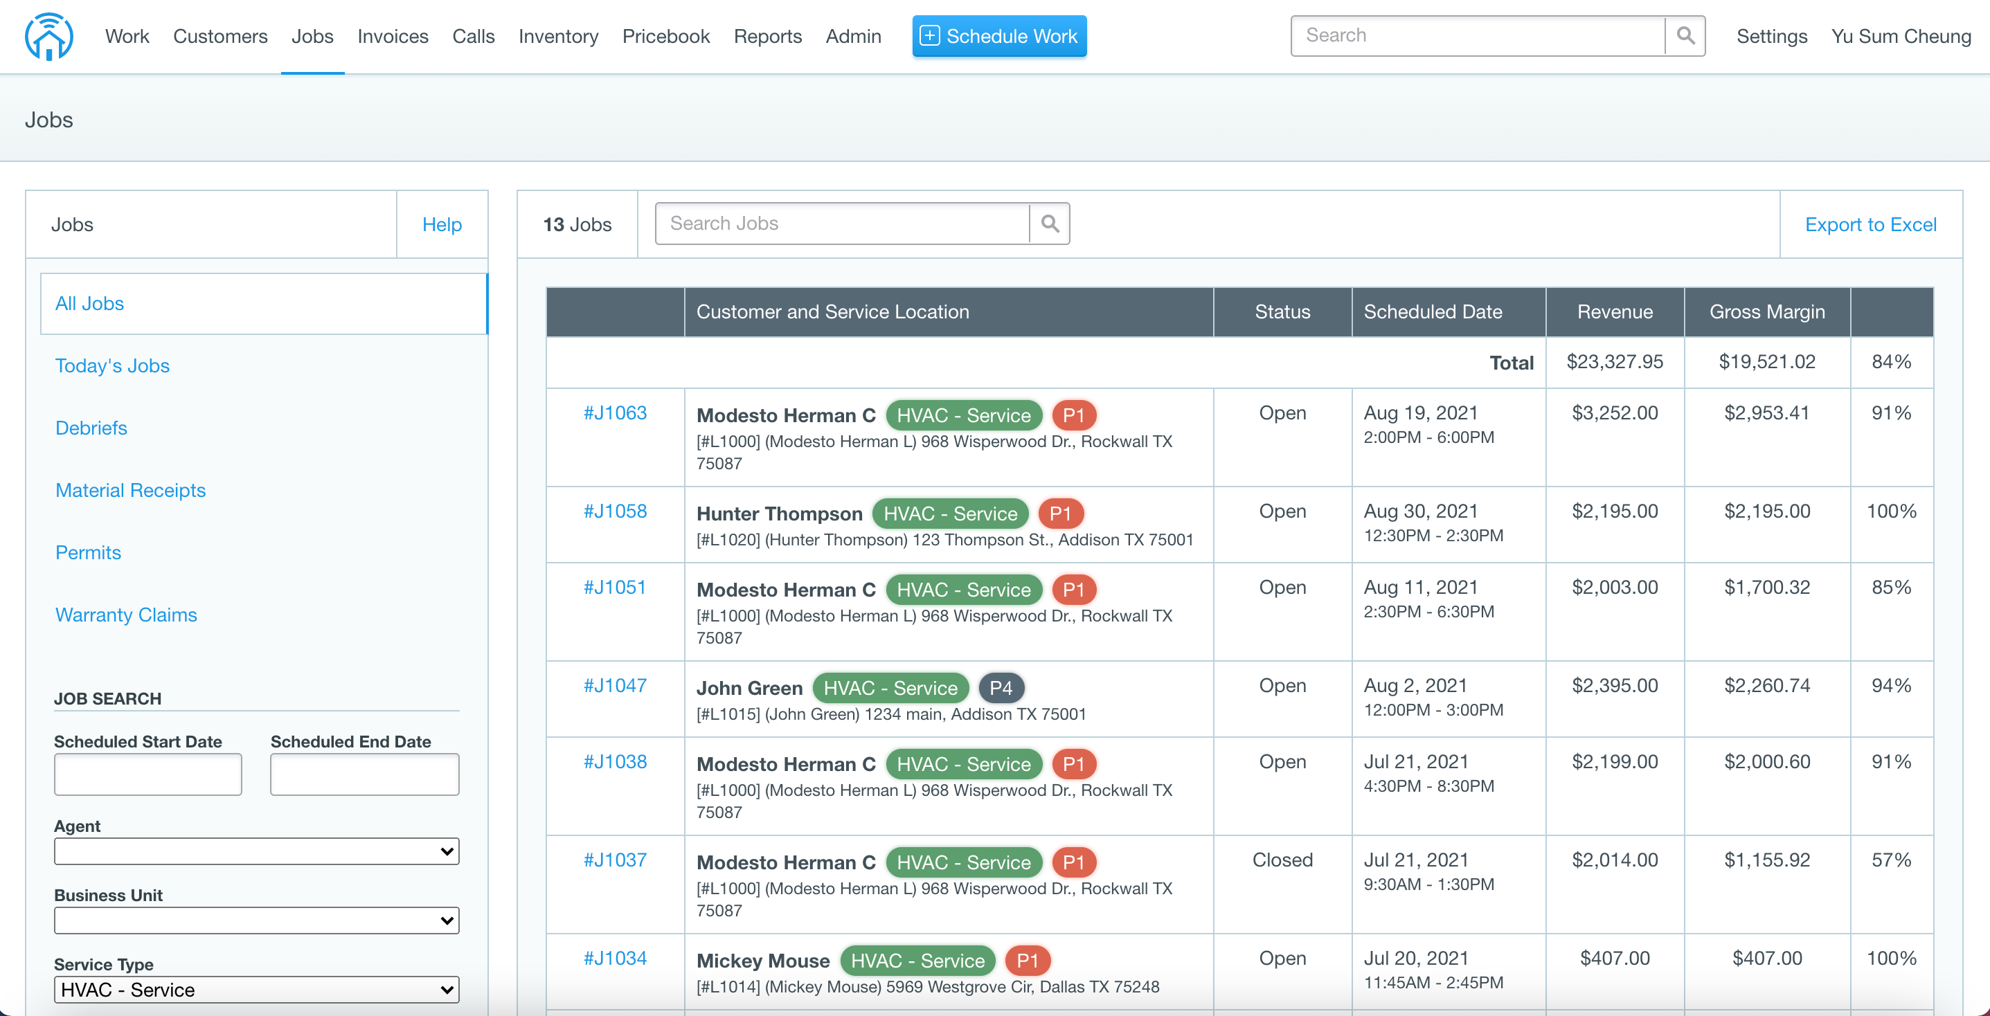Open Debriefs in sidebar
Viewport: 1990px width, 1016px height.
coord(91,428)
